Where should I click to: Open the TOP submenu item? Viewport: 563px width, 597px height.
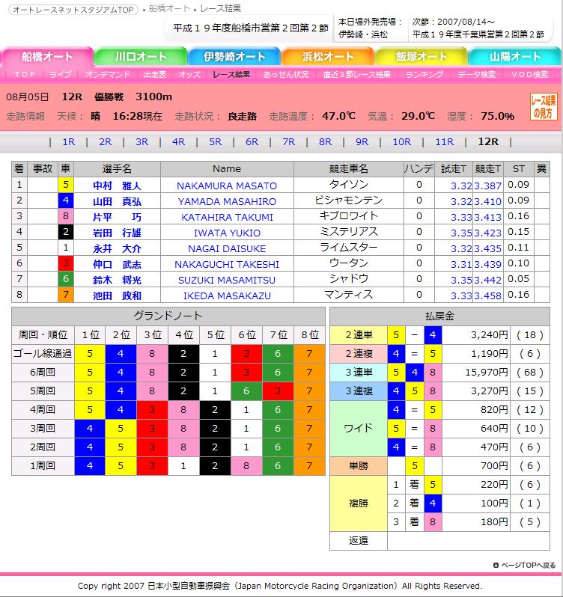point(25,74)
